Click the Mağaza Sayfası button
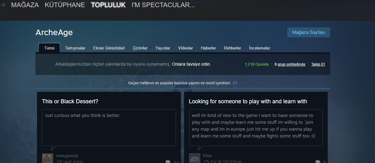 coord(309,32)
